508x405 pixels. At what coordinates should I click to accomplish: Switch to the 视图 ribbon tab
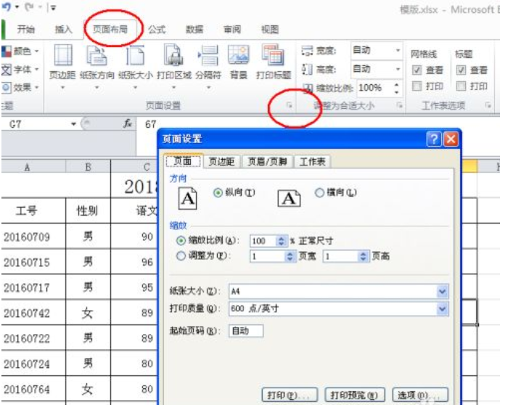tap(270, 30)
